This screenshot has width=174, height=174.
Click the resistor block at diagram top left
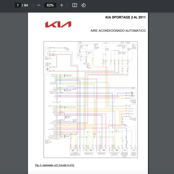point(48,52)
